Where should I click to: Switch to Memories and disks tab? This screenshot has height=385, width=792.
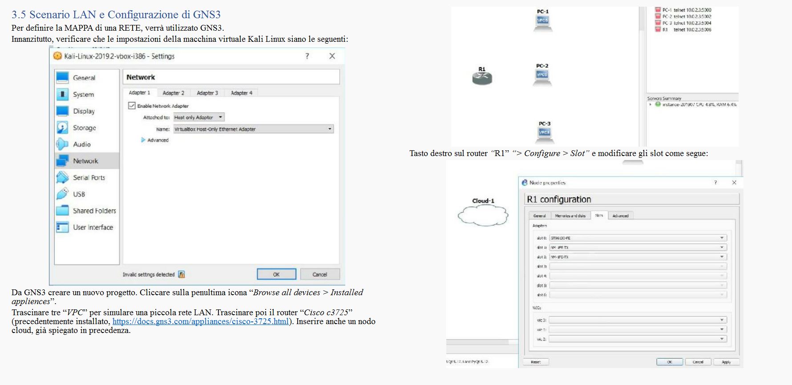coord(570,216)
